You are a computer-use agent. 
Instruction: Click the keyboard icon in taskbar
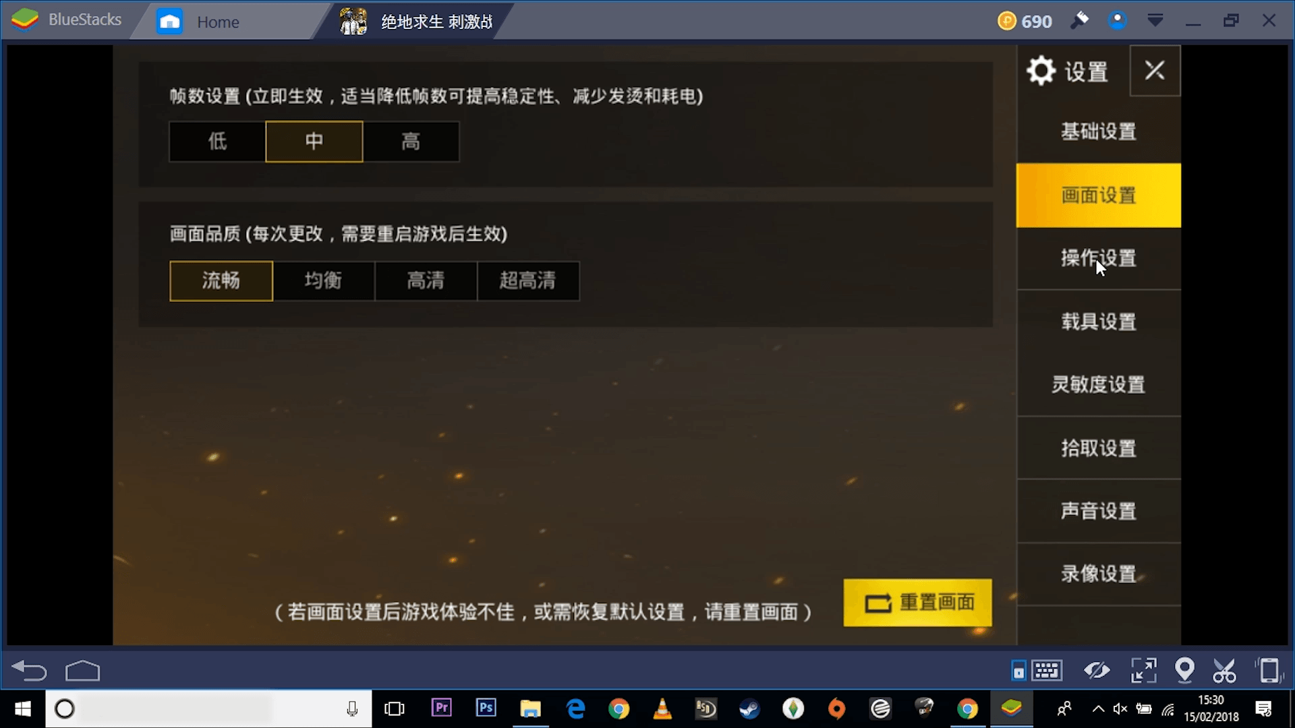[x=1047, y=669]
